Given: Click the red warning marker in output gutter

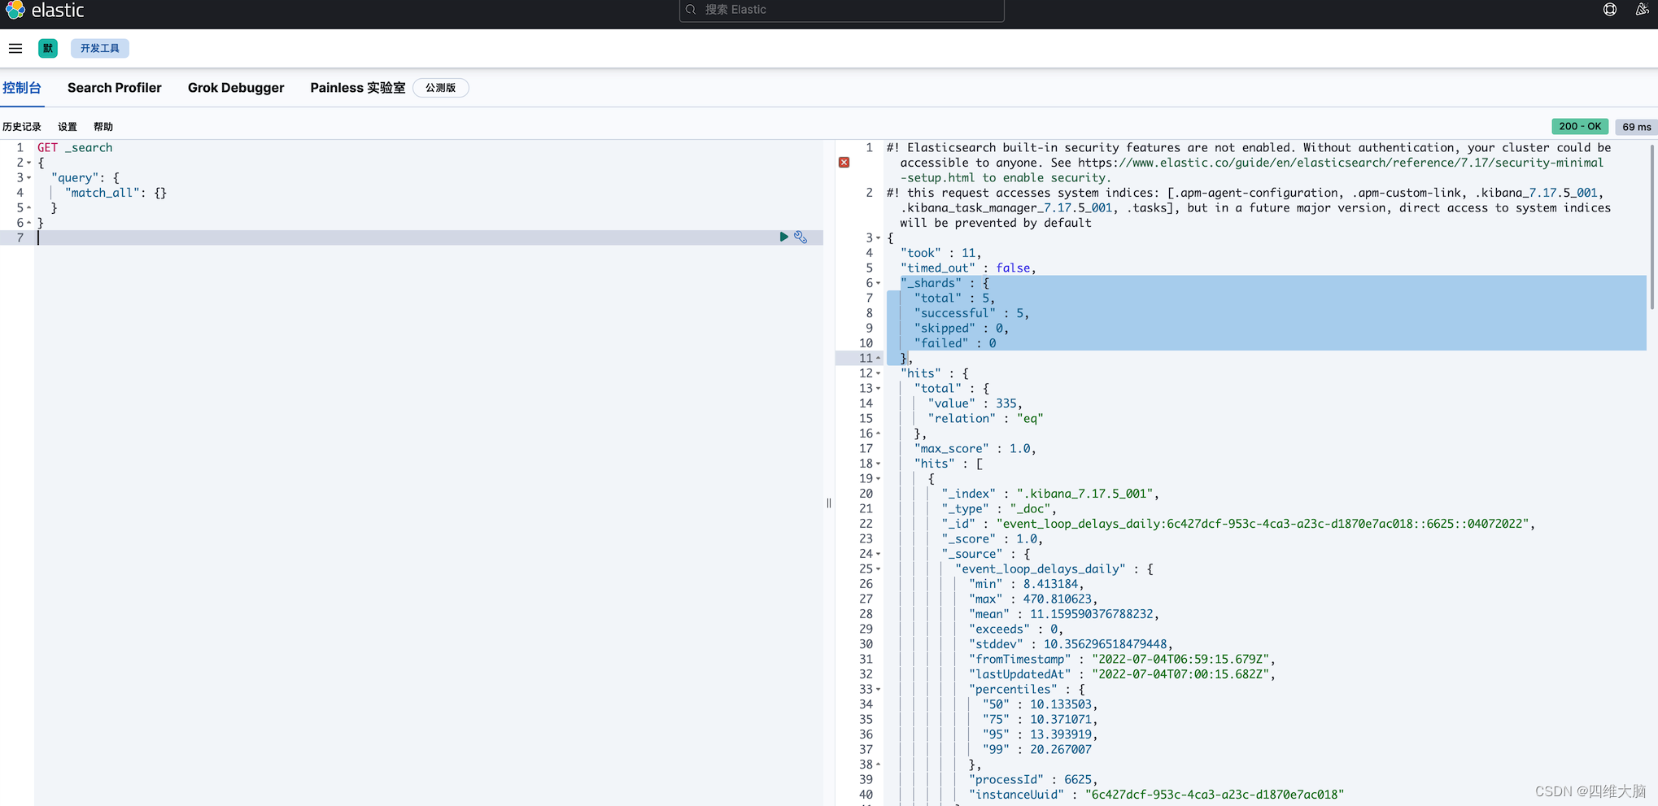Looking at the screenshot, I should click(844, 163).
